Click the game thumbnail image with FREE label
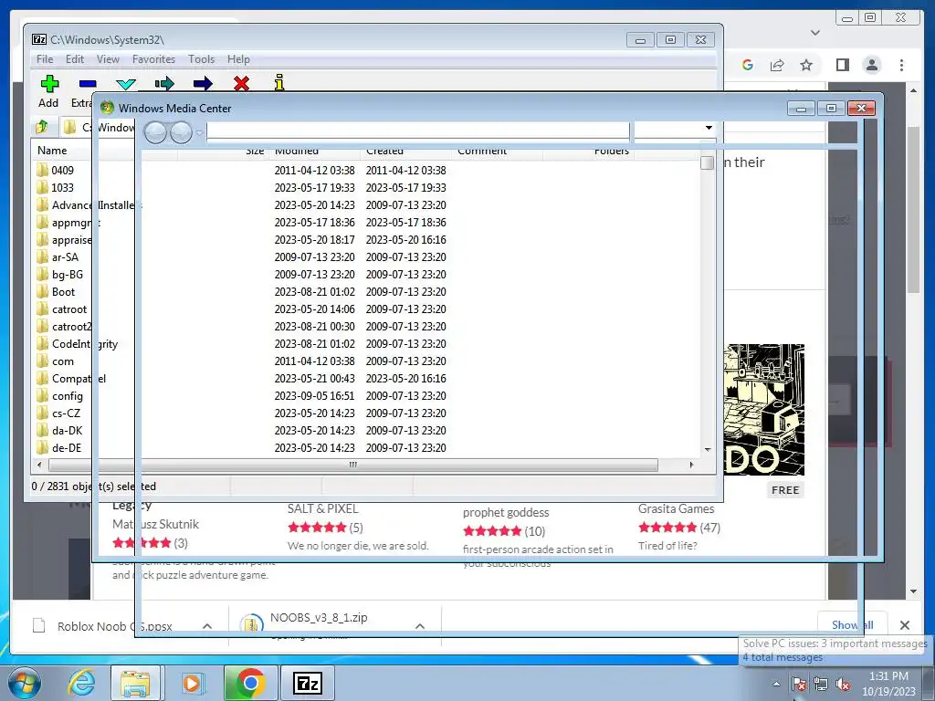This screenshot has width=935, height=701. click(764, 410)
